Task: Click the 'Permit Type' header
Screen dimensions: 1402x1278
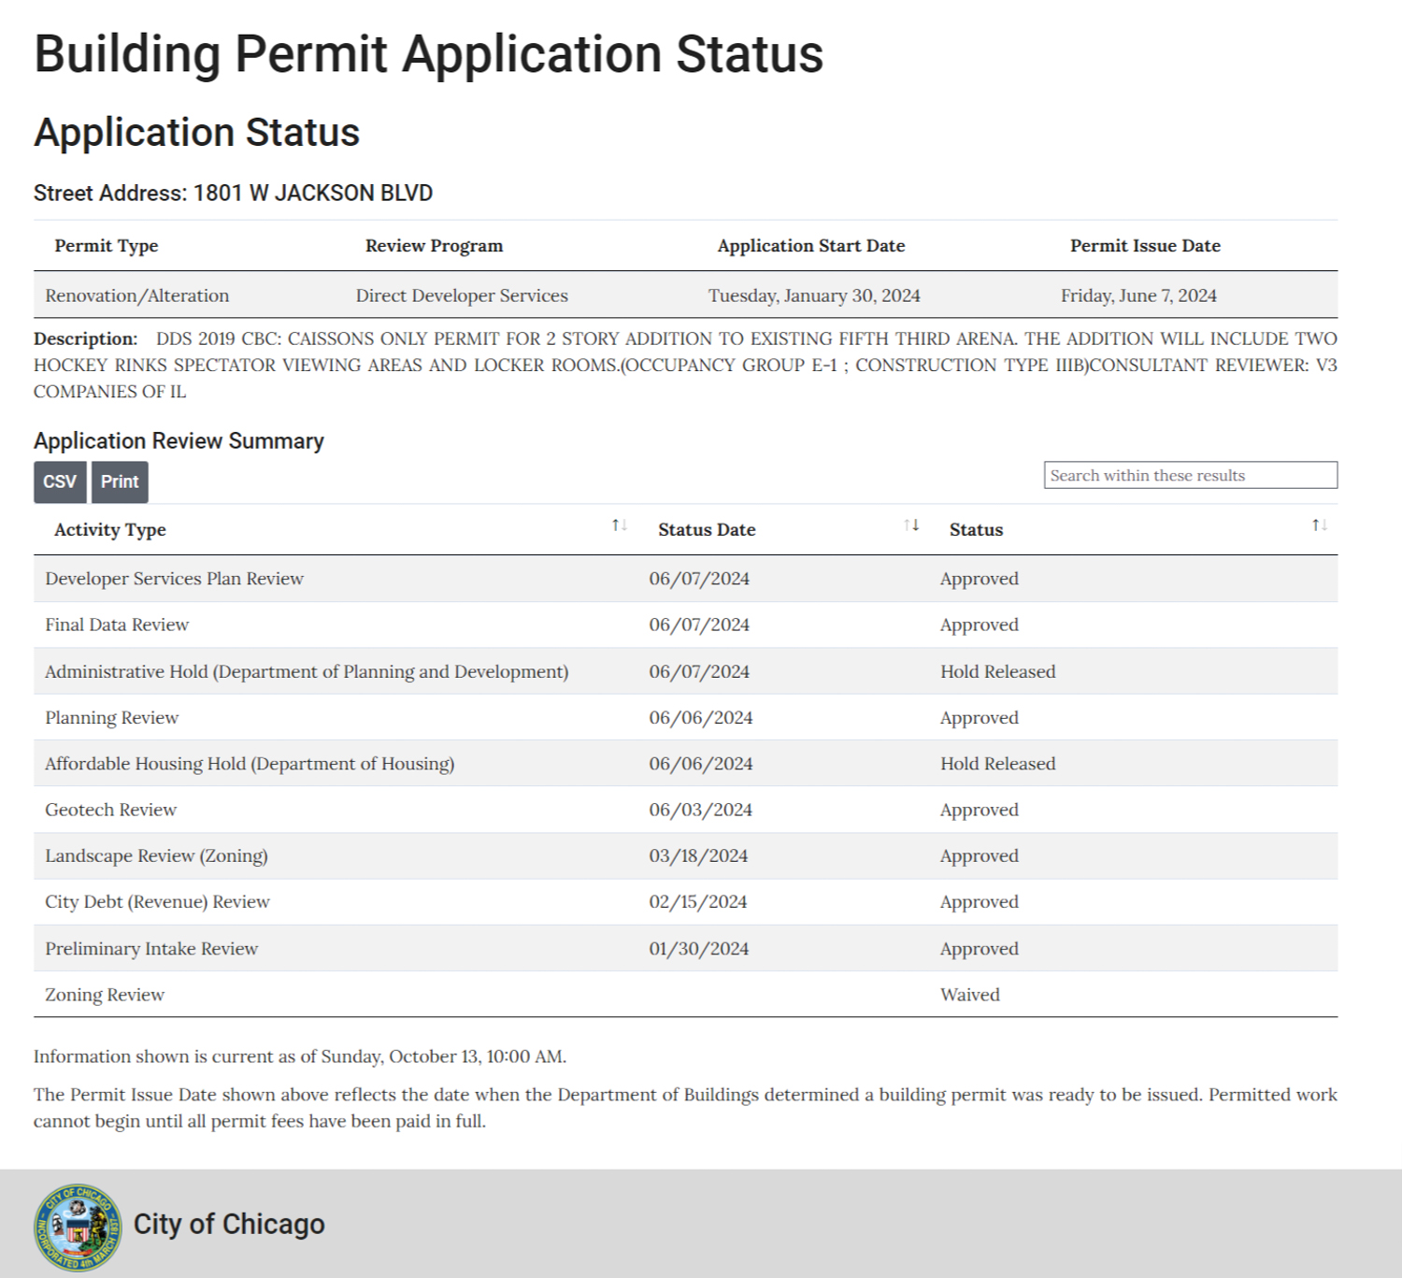Action: pos(107,246)
